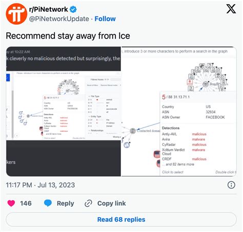
Task: Click the r/PiNetwork display name
Action: [x=49, y=9]
